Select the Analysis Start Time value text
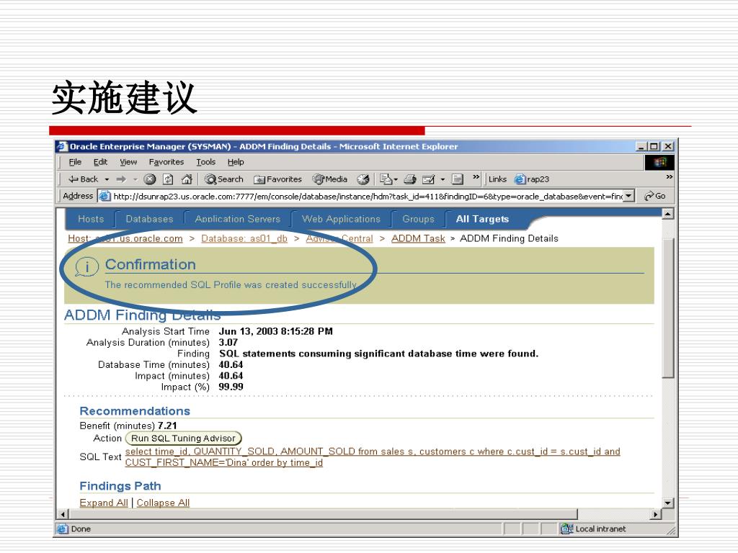 tap(275, 331)
